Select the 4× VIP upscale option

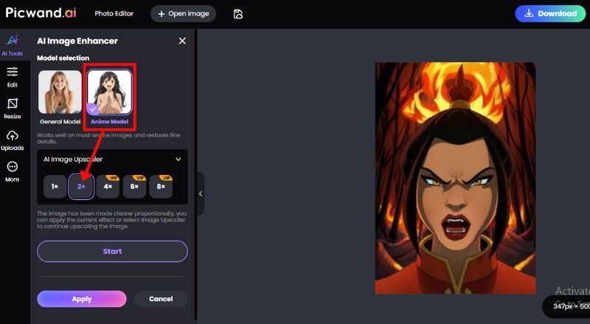point(108,187)
